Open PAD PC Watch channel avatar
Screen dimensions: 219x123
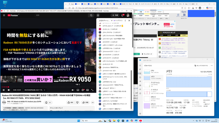pos(4,102)
